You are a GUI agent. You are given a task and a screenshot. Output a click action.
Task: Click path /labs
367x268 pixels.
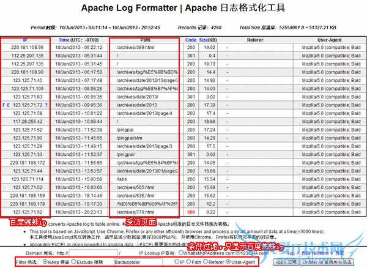122,179
